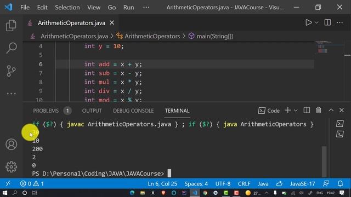Show additional views ellipsis in activity bar
This screenshot has width=351, height=197.
(11, 94)
